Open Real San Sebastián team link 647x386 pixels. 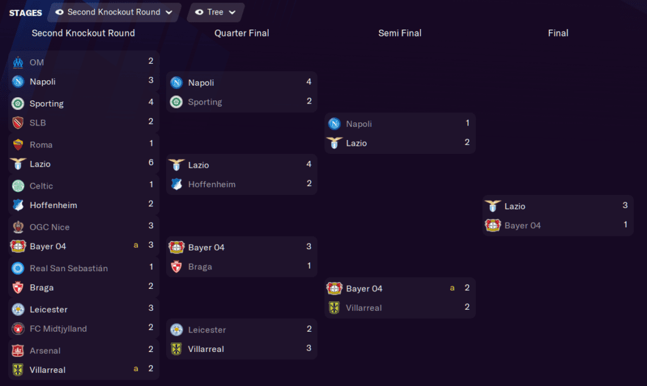tap(69, 268)
